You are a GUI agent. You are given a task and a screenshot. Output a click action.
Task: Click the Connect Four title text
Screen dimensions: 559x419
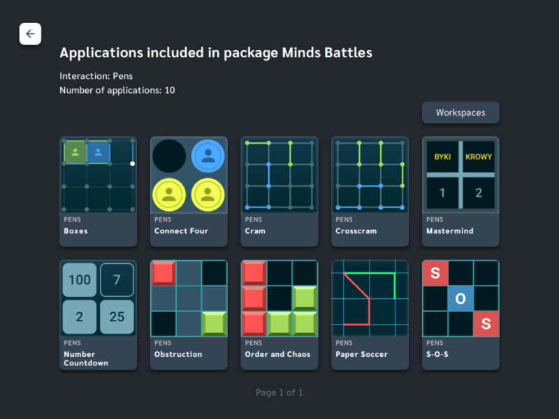(x=181, y=231)
